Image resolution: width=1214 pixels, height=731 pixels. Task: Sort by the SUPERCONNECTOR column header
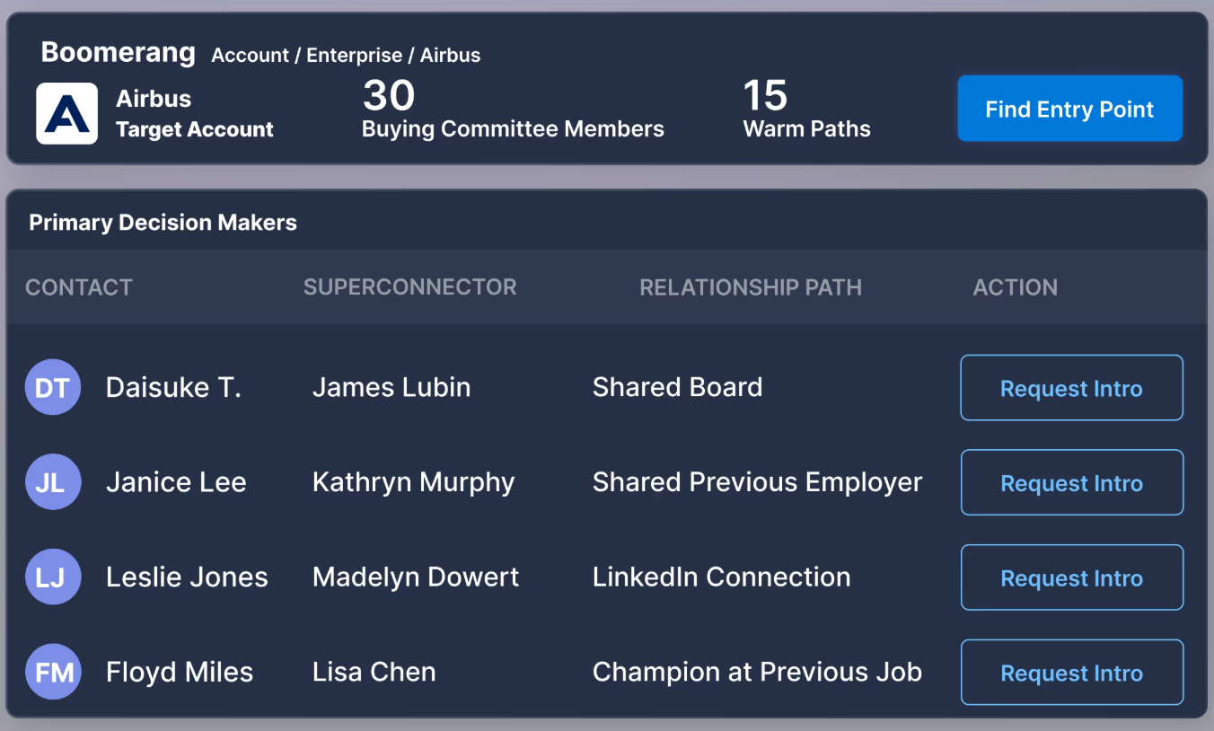click(410, 287)
